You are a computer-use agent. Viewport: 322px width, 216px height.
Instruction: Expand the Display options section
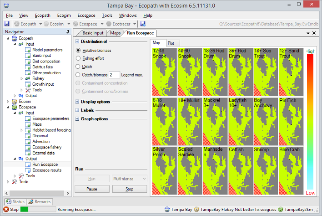[x=77, y=102]
